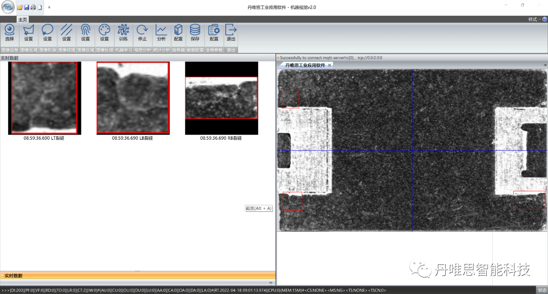
Task: Open the 样式 style dropdown
Action: [x=534, y=19]
